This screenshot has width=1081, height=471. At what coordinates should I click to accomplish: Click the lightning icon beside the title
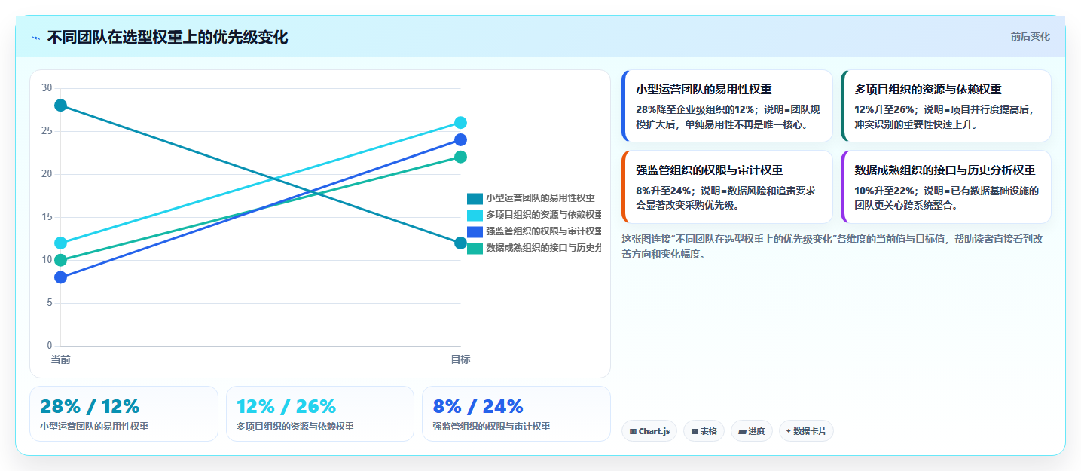tap(35, 38)
